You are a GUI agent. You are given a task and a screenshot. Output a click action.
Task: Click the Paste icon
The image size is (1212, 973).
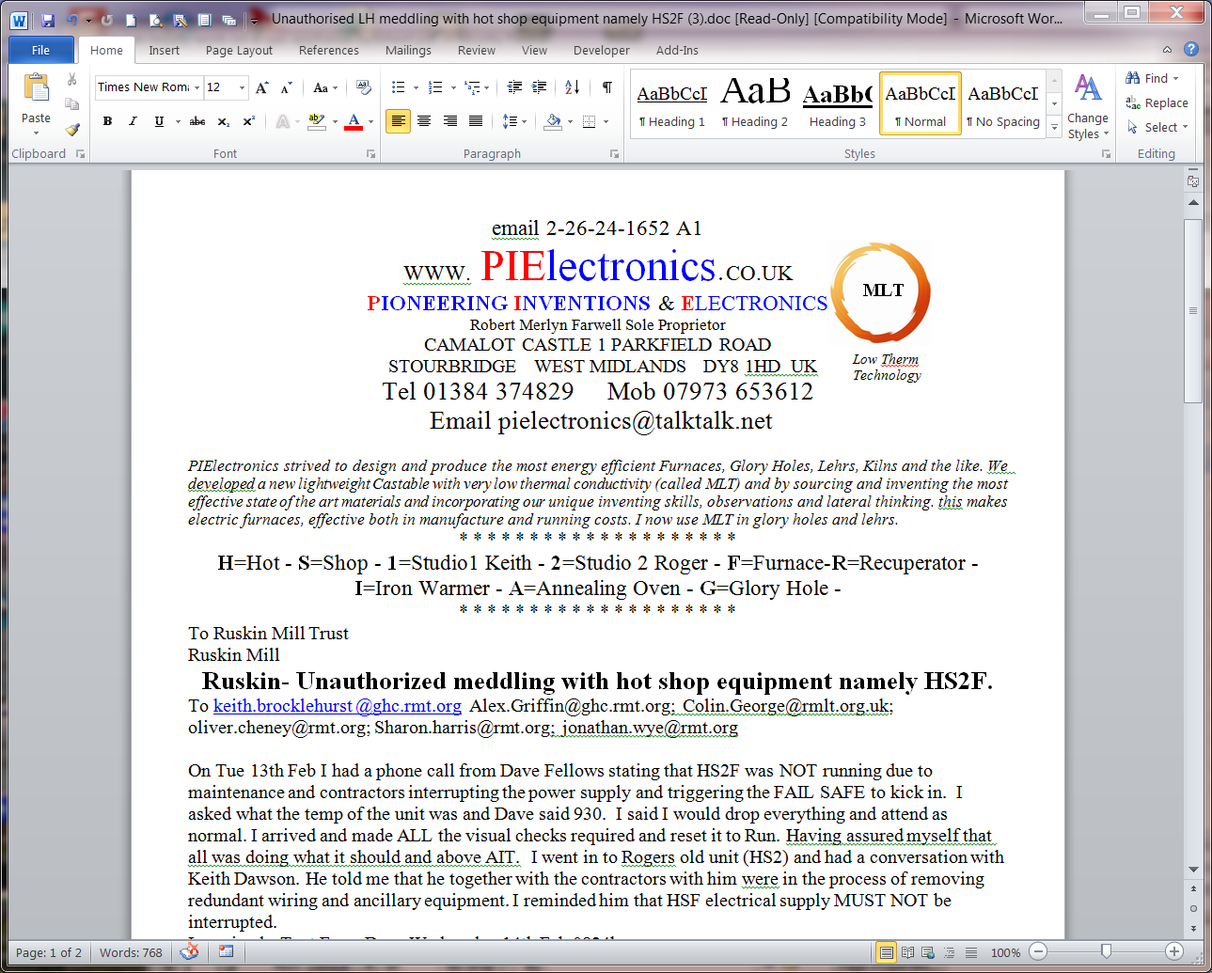point(36,88)
